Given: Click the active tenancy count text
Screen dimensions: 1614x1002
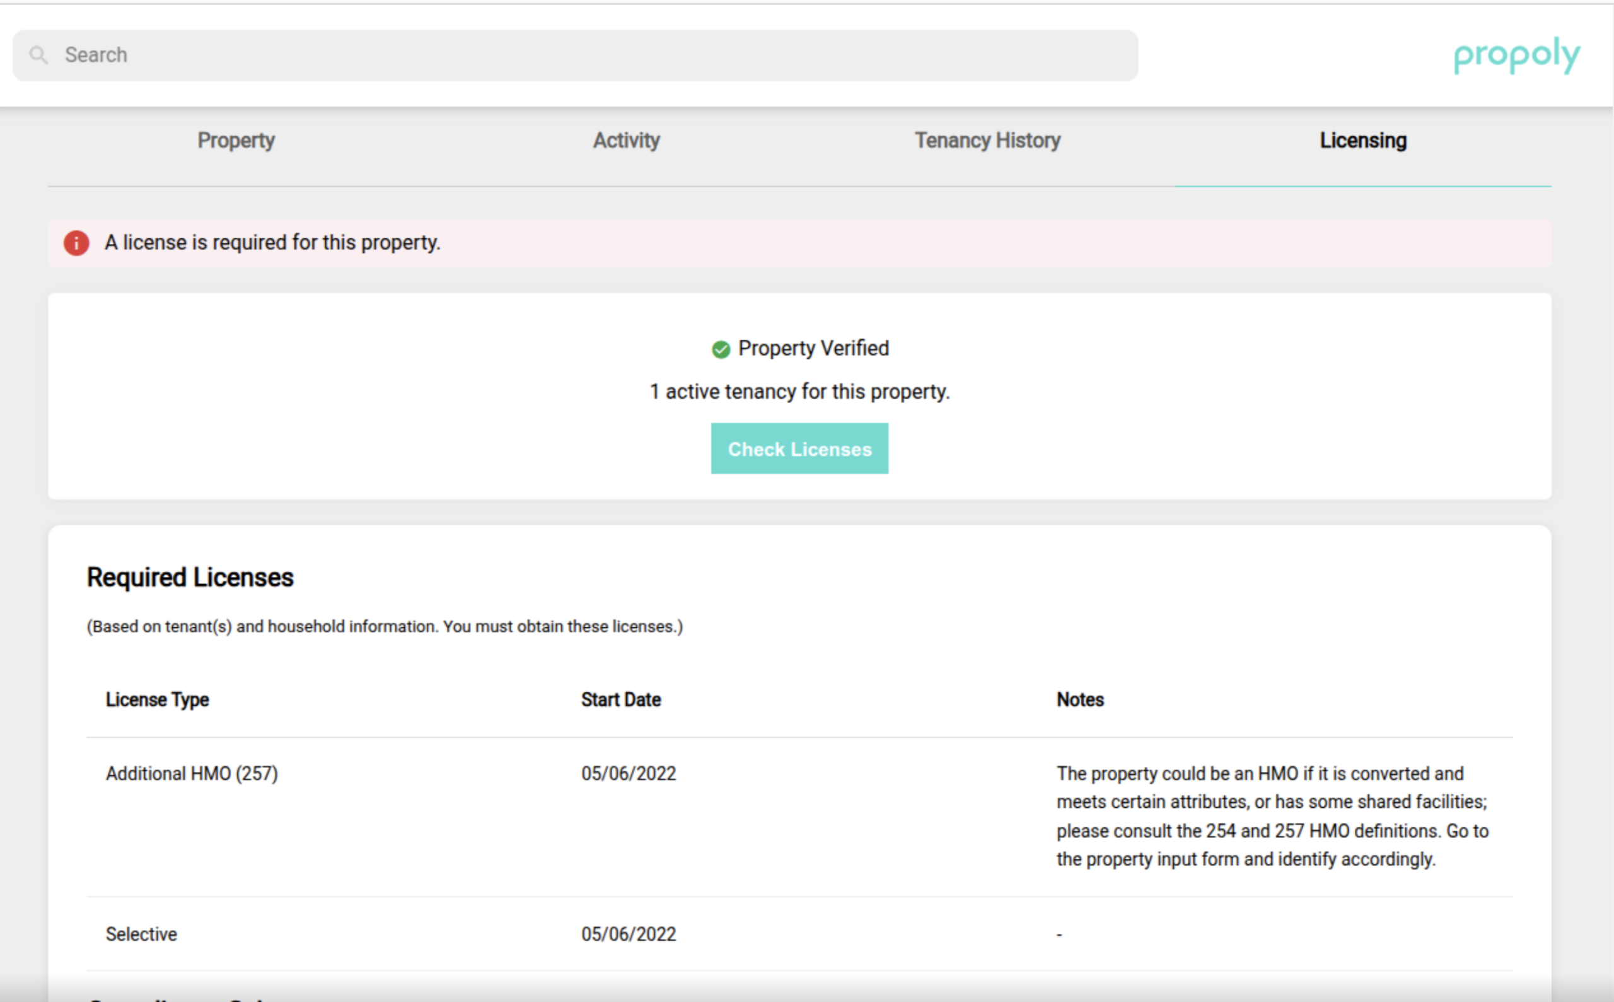Looking at the screenshot, I should tap(799, 392).
